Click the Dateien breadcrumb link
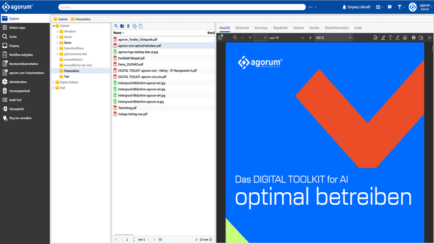The height and width of the screenshot is (244, 434). point(61,19)
